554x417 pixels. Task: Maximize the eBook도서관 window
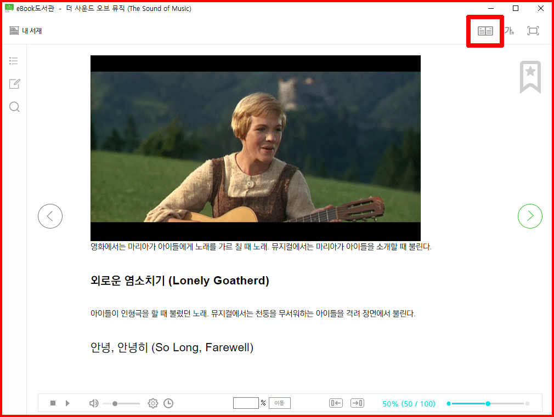[516, 8]
